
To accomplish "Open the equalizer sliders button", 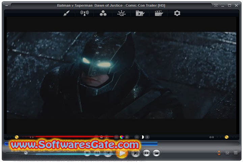I will (x=227, y=153).
